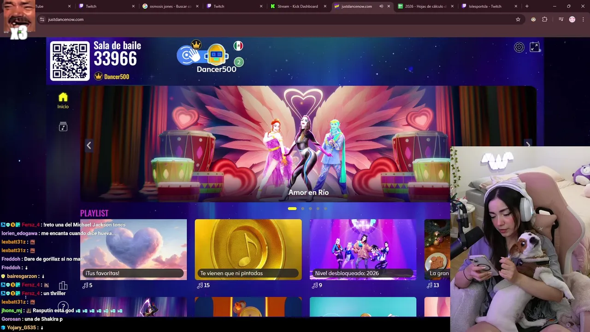The width and height of the screenshot is (590, 332).
Task: Open the Chrome three-dot menu
Action: 583,19
